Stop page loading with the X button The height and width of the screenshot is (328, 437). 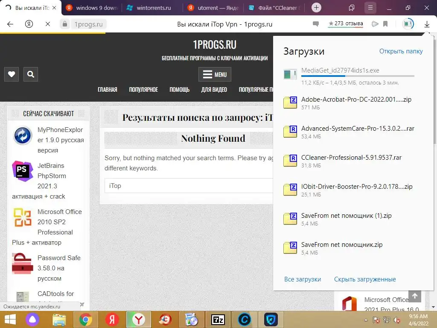pos(48,24)
